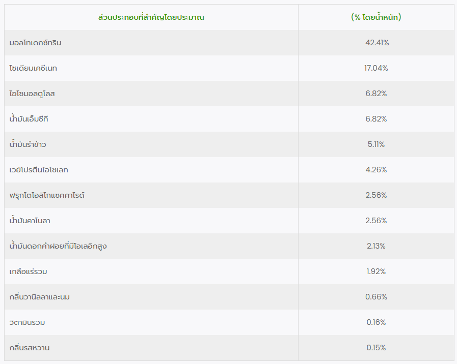Select the เวย์โปรตีนไอโซเลท ingredient name
Viewport: 457px width, 364px height.
[x=39, y=170]
